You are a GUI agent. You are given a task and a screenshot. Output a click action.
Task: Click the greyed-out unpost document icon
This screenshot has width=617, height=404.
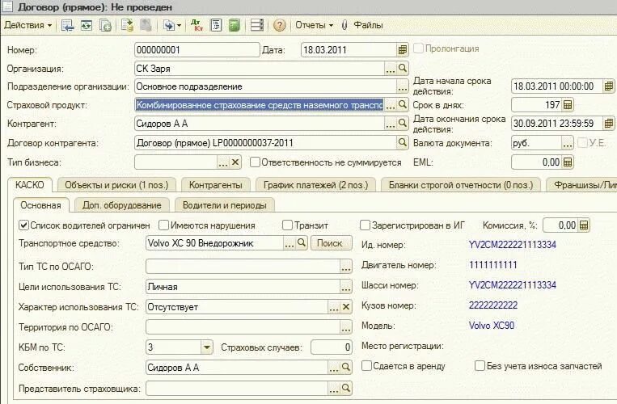tap(146, 26)
